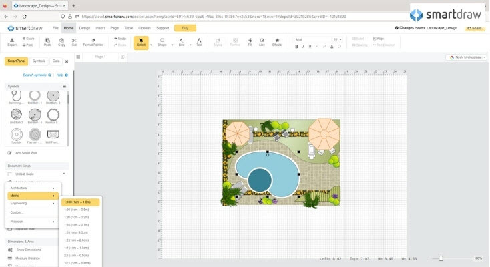The height and width of the screenshot is (267, 490).
Task: Click the Text tool icon
Action: coord(199,41)
